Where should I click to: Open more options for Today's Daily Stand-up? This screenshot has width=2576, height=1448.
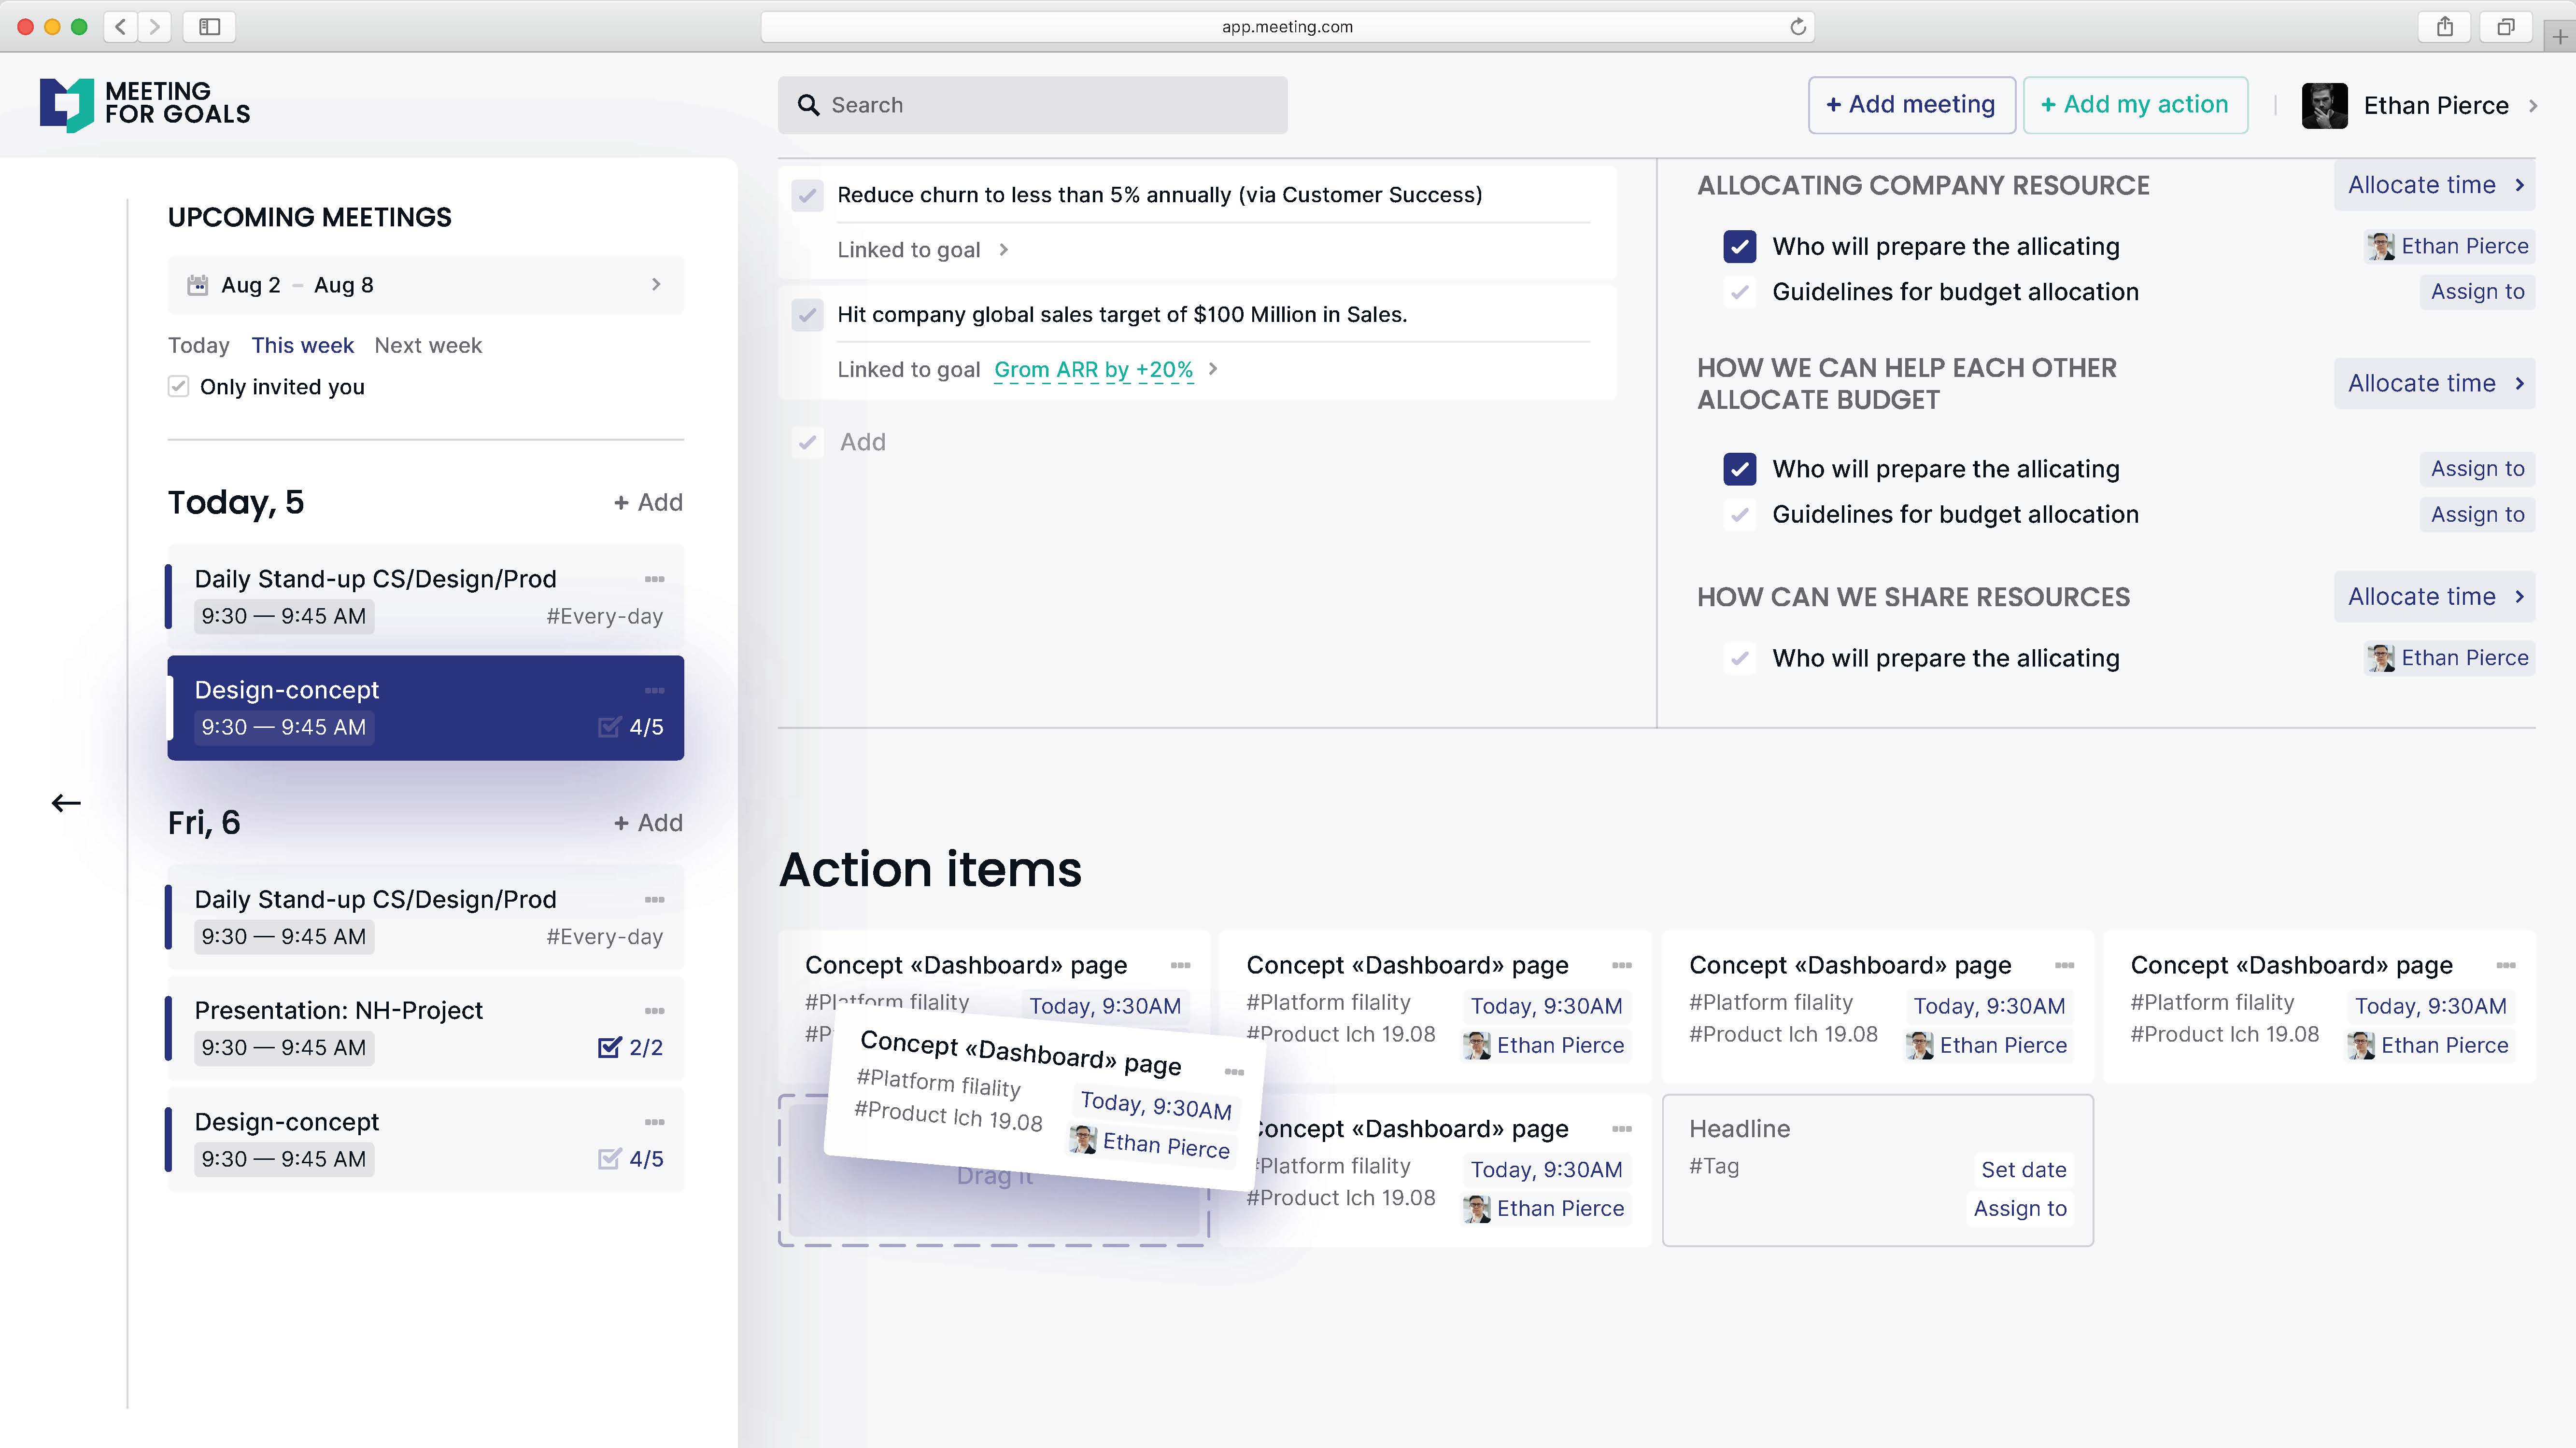(655, 579)
